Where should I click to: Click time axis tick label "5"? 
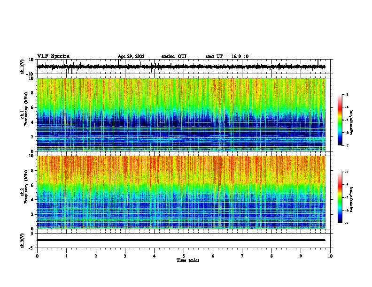pos(184,256)
